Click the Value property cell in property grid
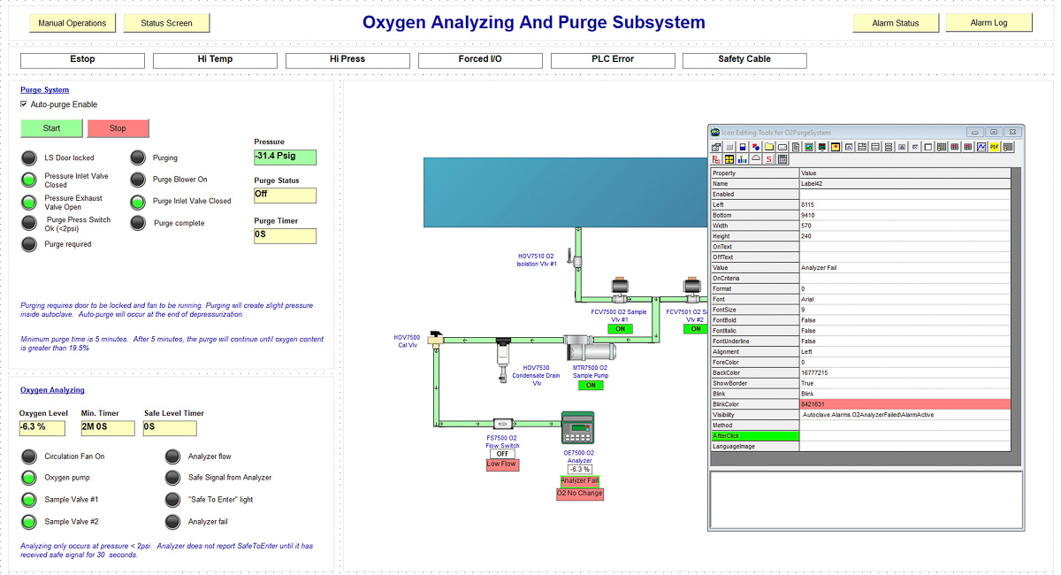Viewport: 1061px width, 575px height. pyautogui.click(x=905, y=267)
